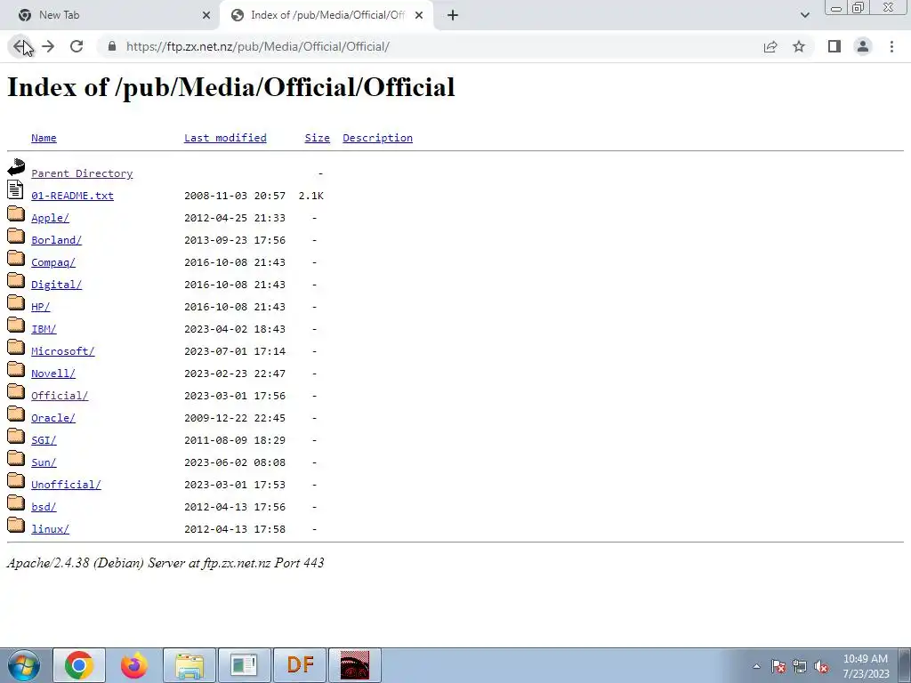Click the folder icon beside Borland/
This screenshot has width=911, height=683.
click(16, 236)
